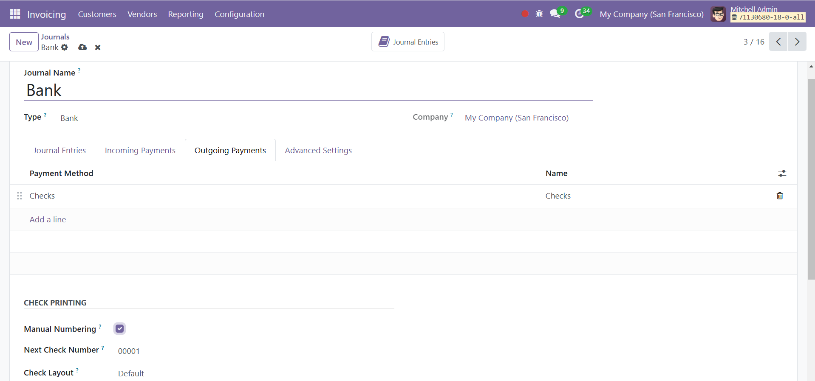Go to previous record arrow
The image size is (815, 381).
coord(778,42)
